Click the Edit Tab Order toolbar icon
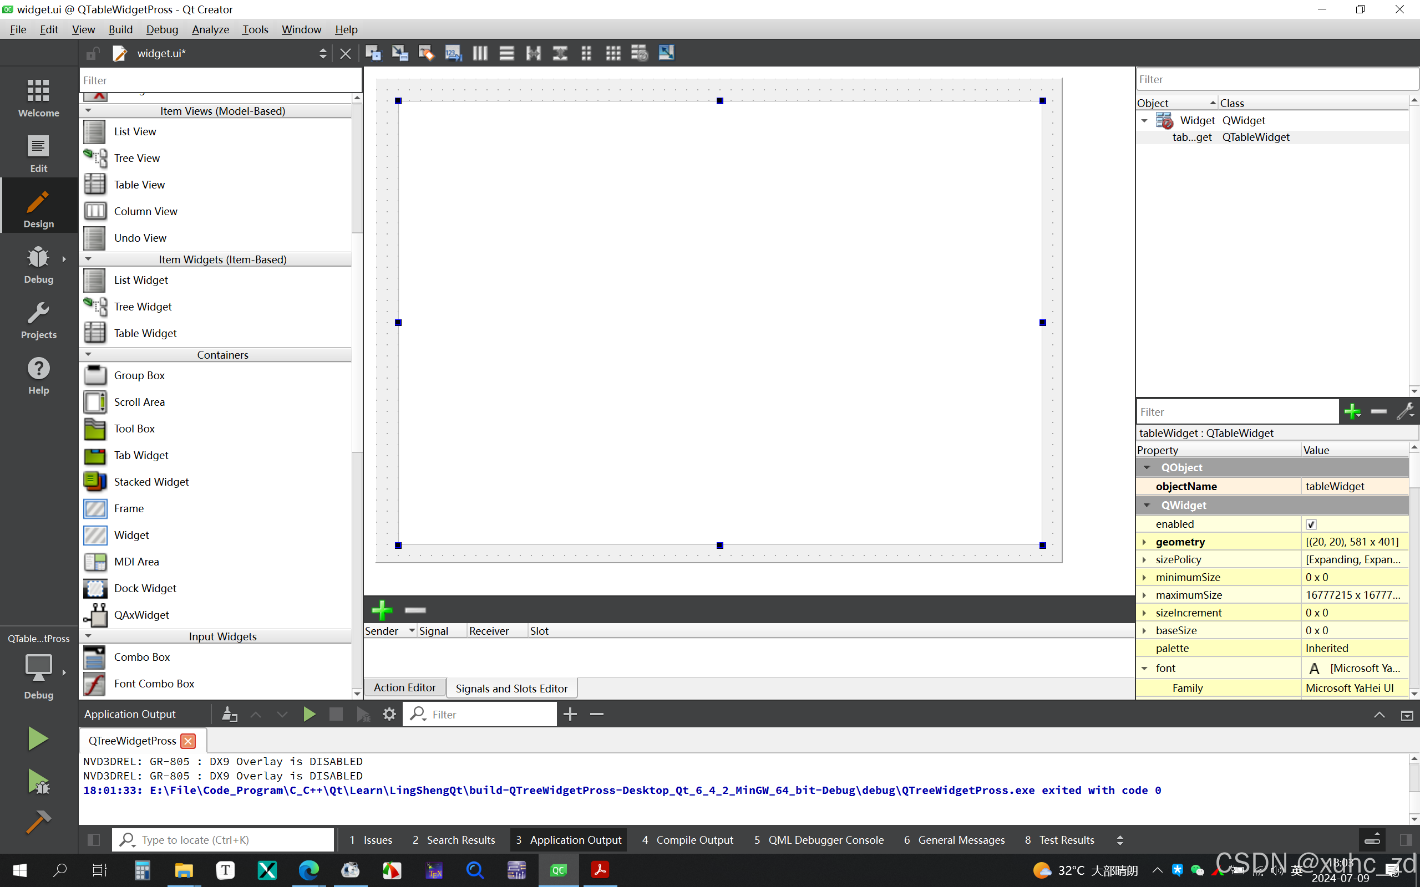This screenshot has height=887, width=1420. tap(453, 53)
